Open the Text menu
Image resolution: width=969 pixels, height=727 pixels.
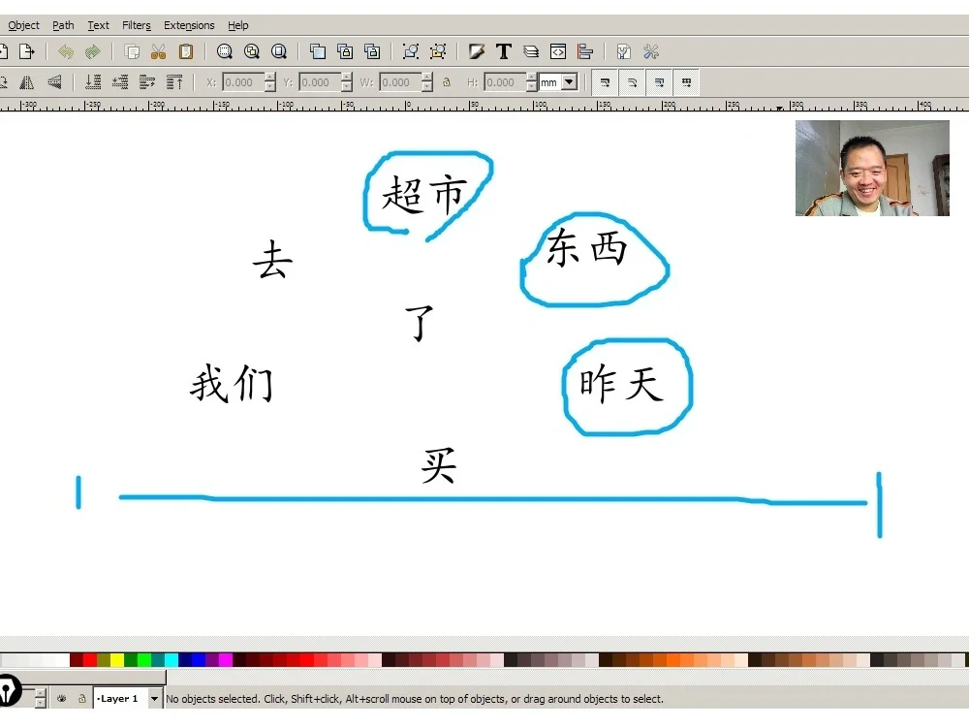point(98,25)
